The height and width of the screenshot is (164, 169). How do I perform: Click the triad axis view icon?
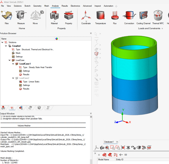click(x=97, y=148)
